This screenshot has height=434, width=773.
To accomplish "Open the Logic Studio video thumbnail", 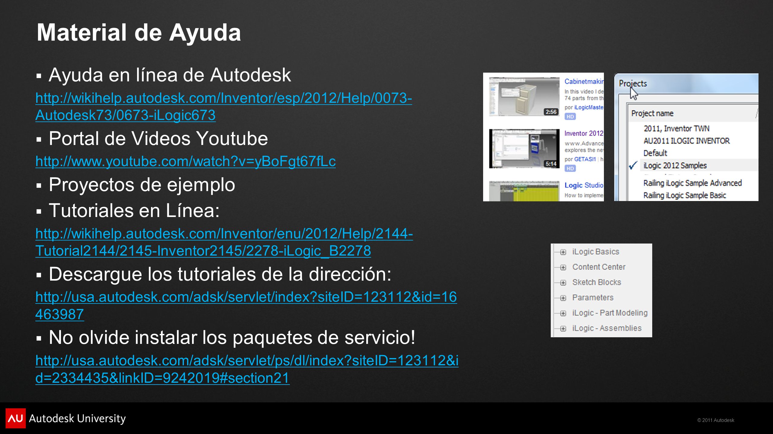I will click(524, 191).
